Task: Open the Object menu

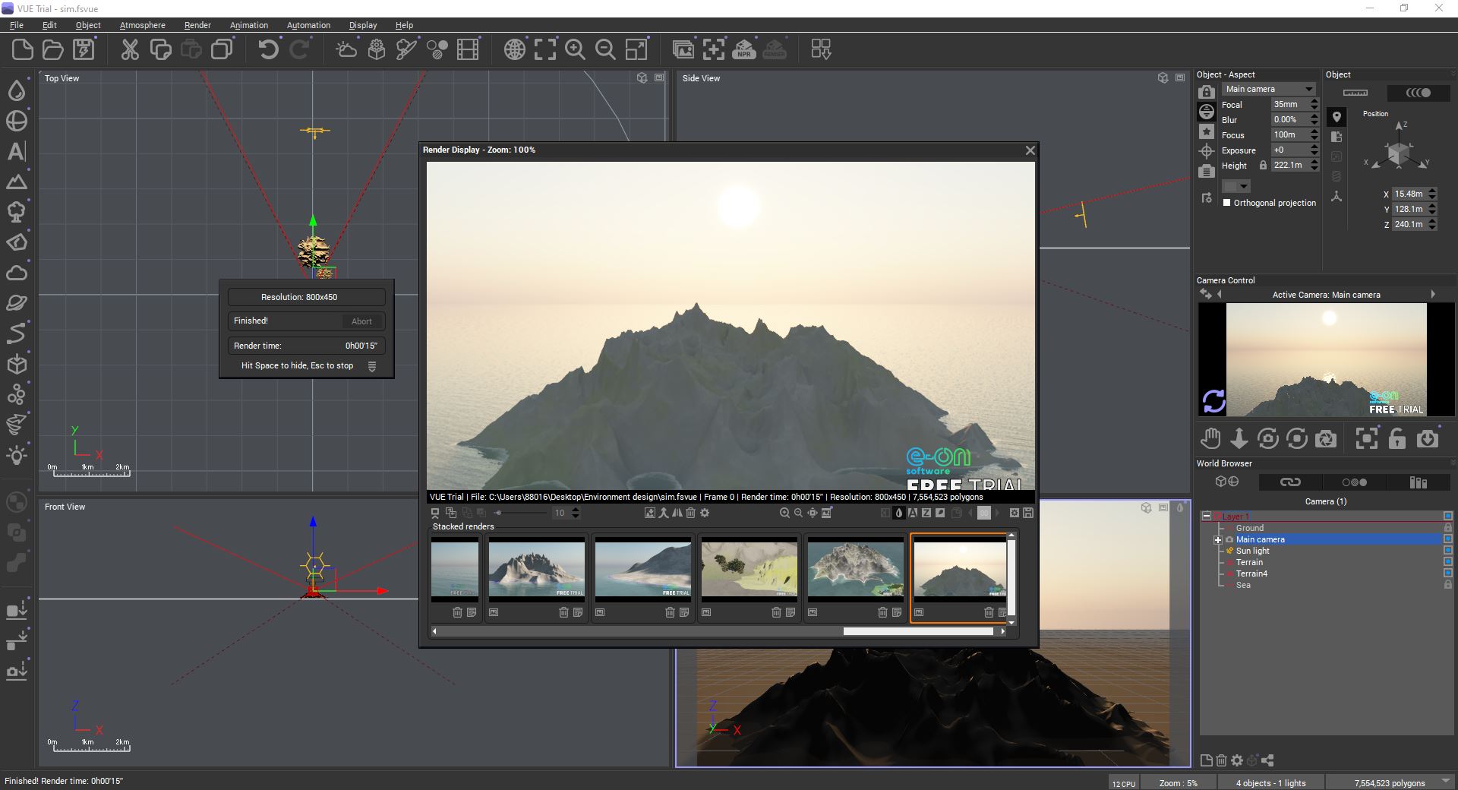Action: 88,25
